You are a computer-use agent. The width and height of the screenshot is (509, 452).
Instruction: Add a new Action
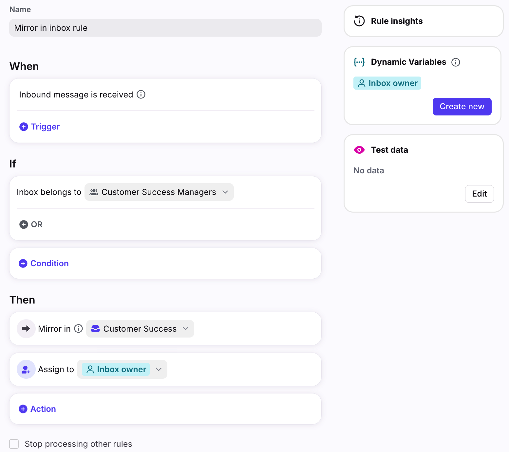pos(37,409)
